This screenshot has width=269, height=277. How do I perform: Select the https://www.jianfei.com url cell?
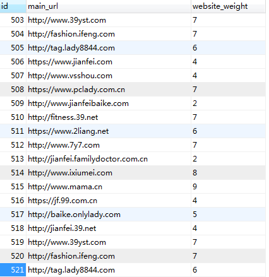(x=109, y=62)
